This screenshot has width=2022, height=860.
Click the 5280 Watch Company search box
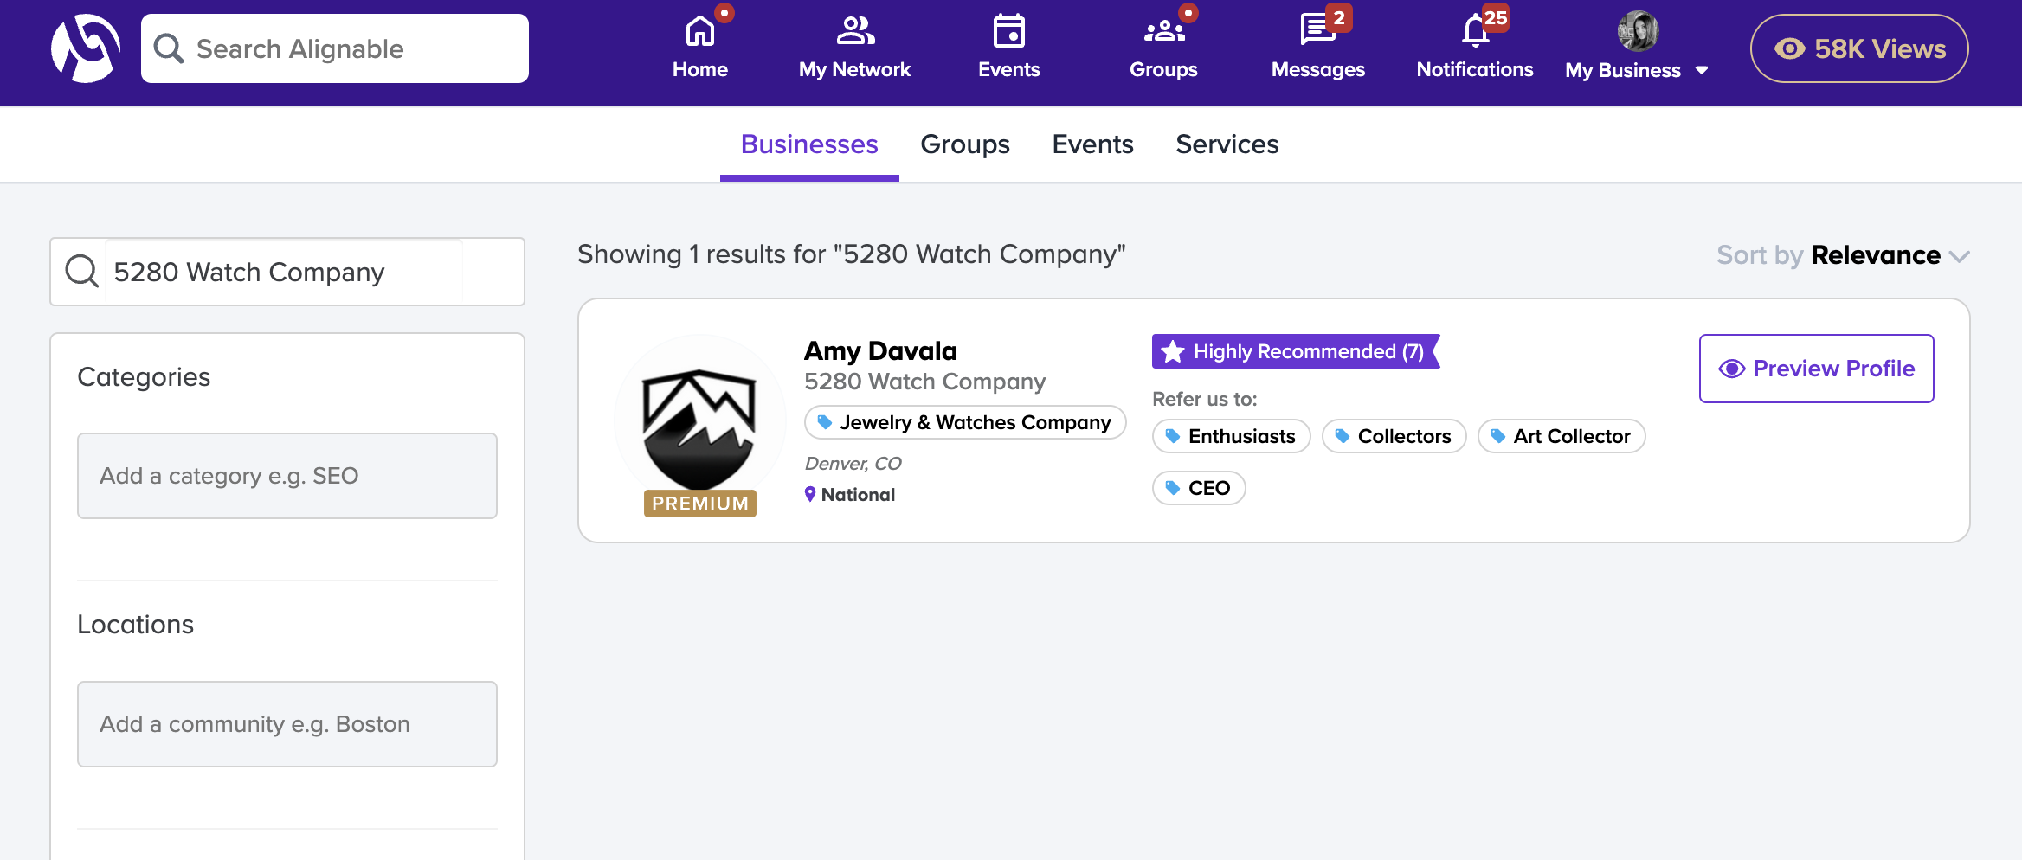pyautogui.click(x=287, y=272)
